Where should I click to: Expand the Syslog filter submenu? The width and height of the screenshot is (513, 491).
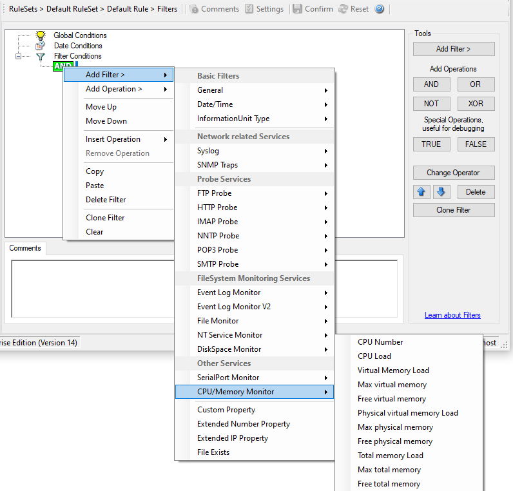(263, 151)
